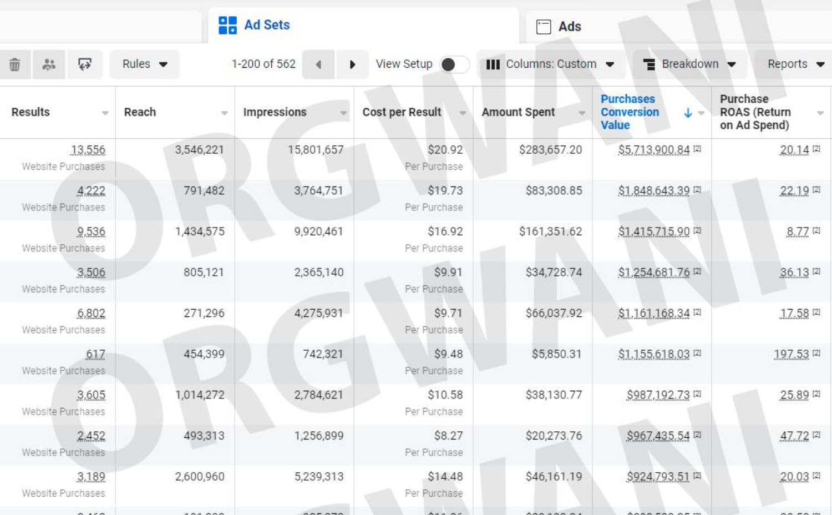Screen dimensions: 832x515
Task: Go to next page of results
Action: pos(352,64)
